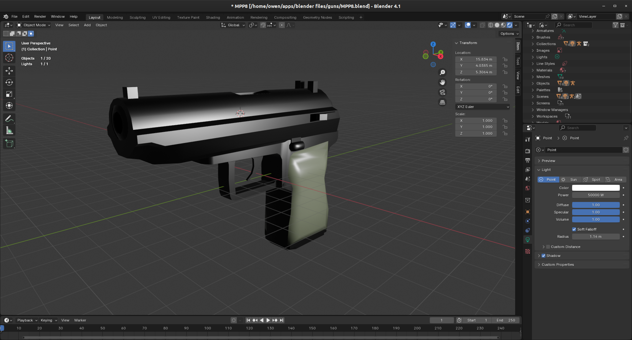Open the Object Constraints properties tab

click(528, 230)
